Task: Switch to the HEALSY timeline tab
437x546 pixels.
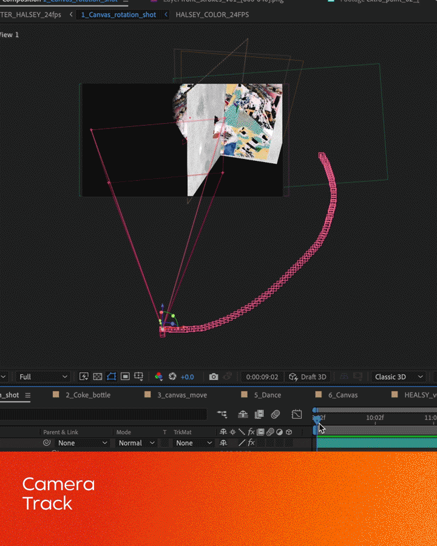Action: (420, 395)
